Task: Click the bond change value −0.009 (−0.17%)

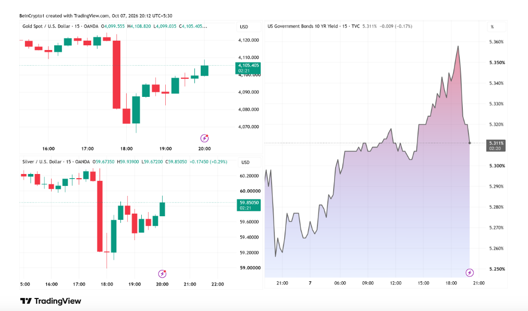Action: coord(396,26)
